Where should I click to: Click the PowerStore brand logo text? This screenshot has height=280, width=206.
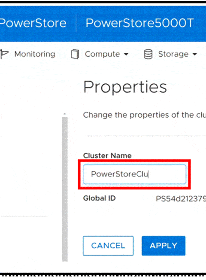click(33, 23)
